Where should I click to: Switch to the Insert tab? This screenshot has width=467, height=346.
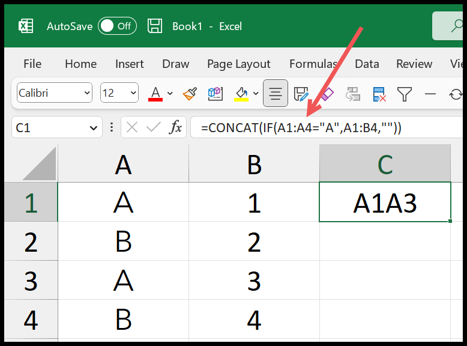coord(129,64)
